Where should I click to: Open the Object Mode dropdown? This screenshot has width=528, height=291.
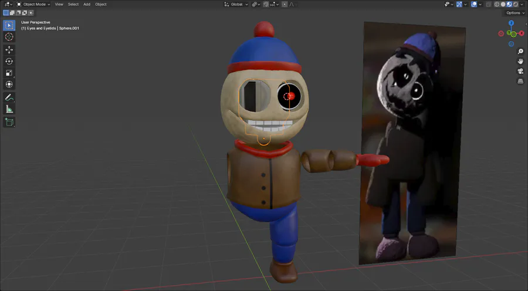pyautogui.click(x=33, y=4)
